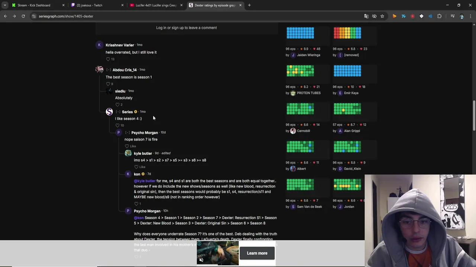Open PROTEIN TUBES' rating grid thumbnail
Screen dimensions: 476x267
pyautogui.click(x=300, y=71)
